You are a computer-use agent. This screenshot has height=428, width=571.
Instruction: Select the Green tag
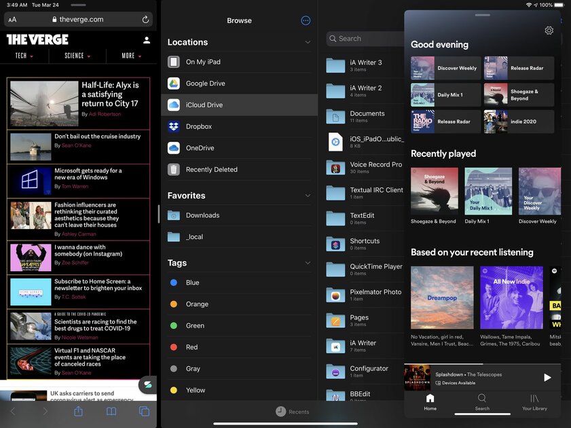(239, 325)
